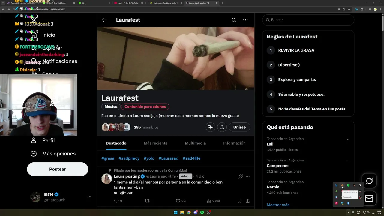Click the Laurafest banner image
Screen dimensions: 384x216
(x=176, y=58)
